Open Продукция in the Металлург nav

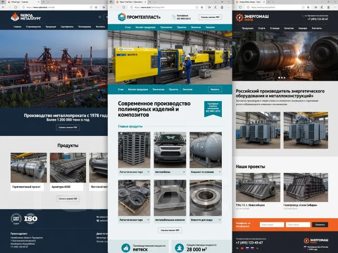(x=51, y=27)
